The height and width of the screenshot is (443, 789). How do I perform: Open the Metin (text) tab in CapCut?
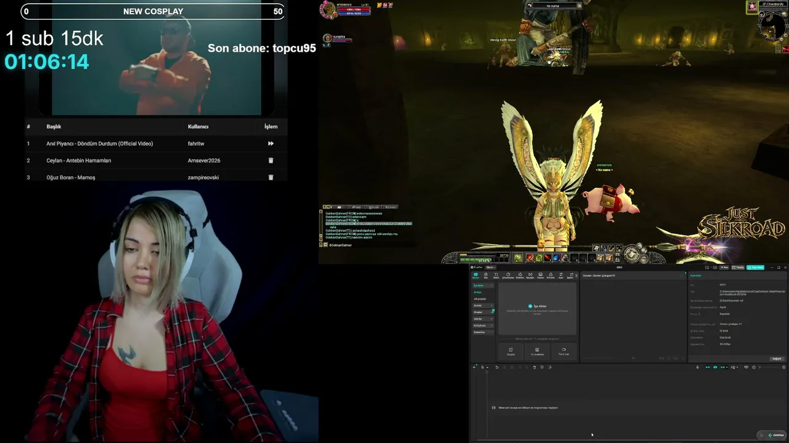[x=496, y=275]
